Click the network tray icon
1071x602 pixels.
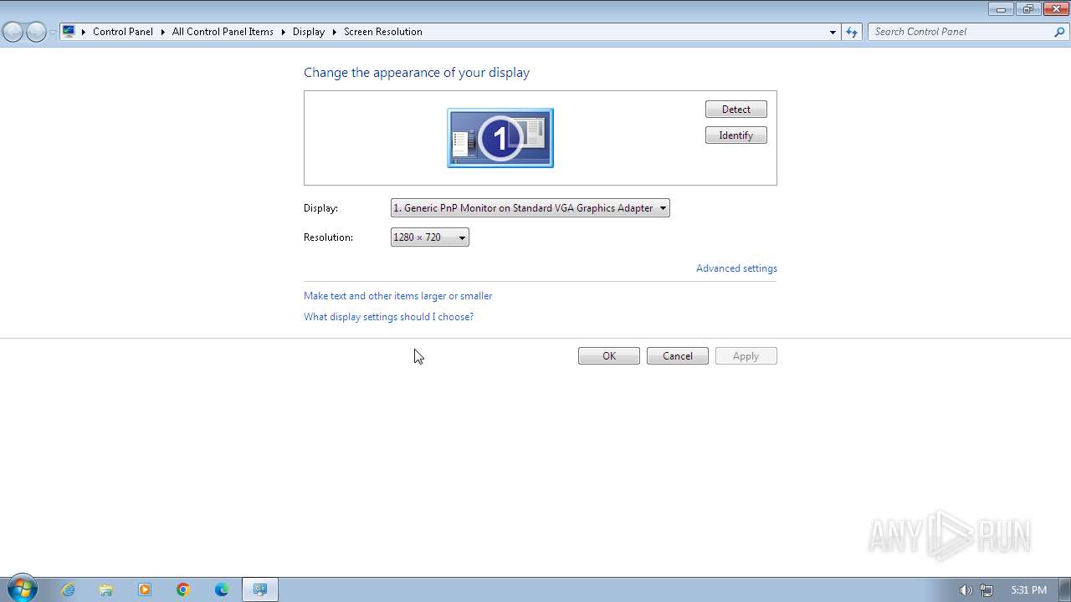coord(986,590)
